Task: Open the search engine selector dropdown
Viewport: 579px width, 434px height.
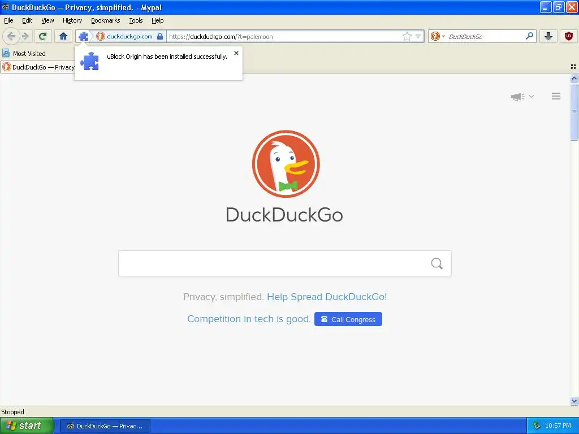Action: click(438, 36)
